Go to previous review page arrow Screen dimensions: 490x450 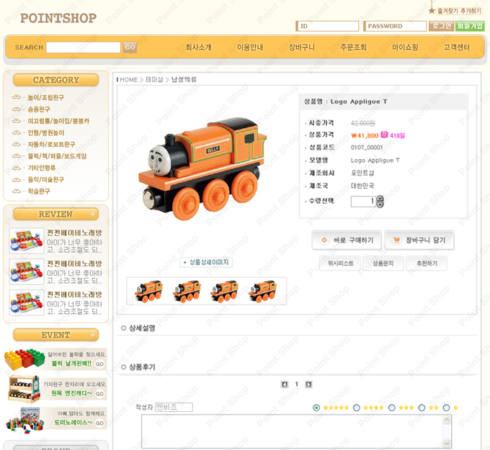(285, 384)
